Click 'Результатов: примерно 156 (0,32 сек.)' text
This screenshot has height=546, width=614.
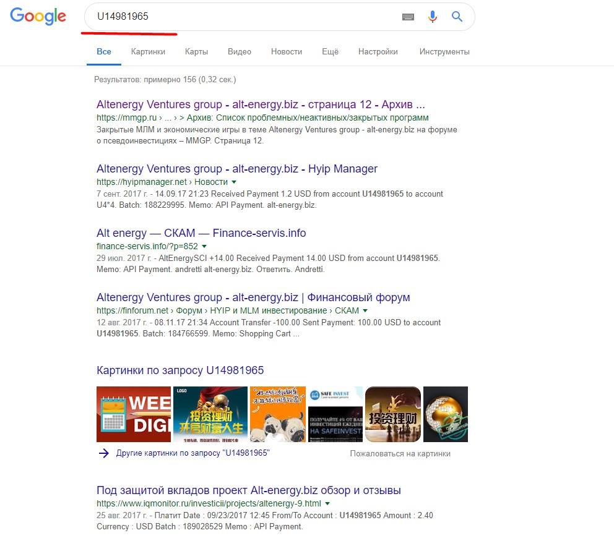tap(165, 79)
